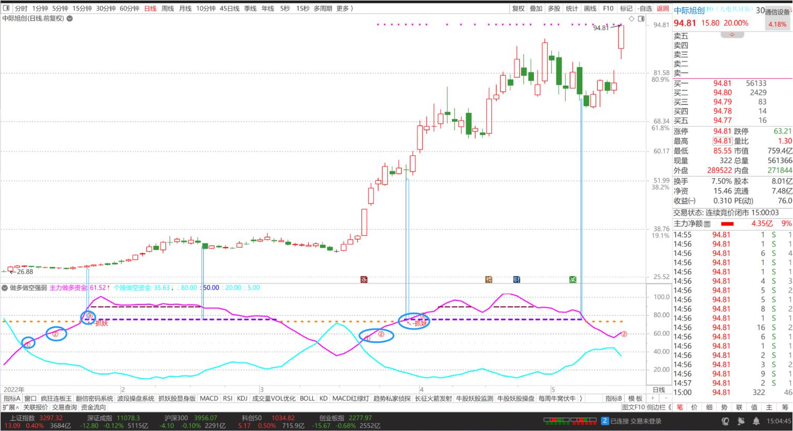Image resolution: width=793 pixels, height=431 pixels.
Task: Open 资金流向 fund flow
Action: tap(93, 407)
